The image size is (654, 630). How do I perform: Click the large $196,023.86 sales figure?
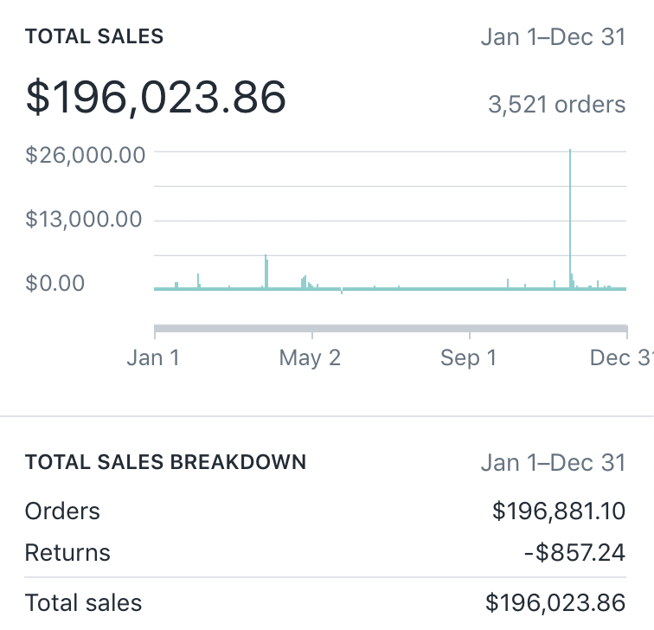[x=156, y=97]
